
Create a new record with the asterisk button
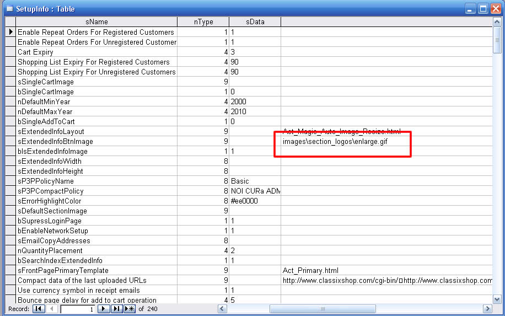[x=130, y=309]
